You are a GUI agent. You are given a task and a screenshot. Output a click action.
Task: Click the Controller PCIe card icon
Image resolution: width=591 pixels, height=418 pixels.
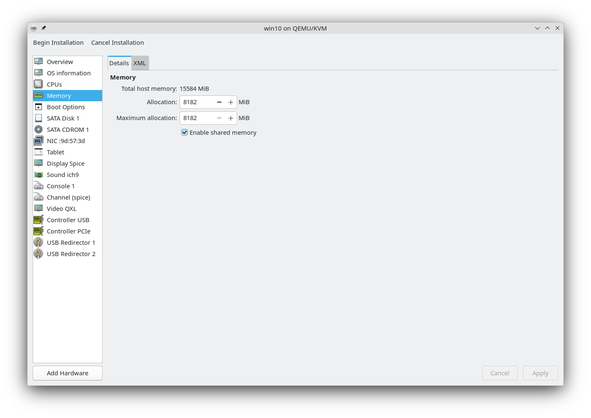point(39,231)
